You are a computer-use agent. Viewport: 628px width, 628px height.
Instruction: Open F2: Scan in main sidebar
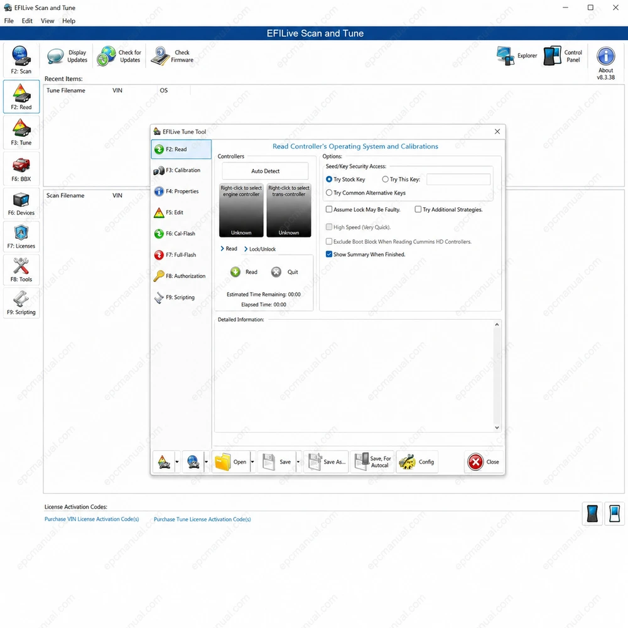point(21,60)
